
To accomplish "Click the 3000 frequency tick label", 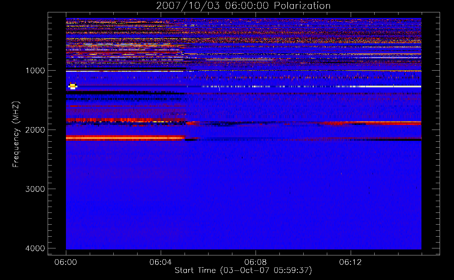I will pyautogui.click(x=35, y=189).
